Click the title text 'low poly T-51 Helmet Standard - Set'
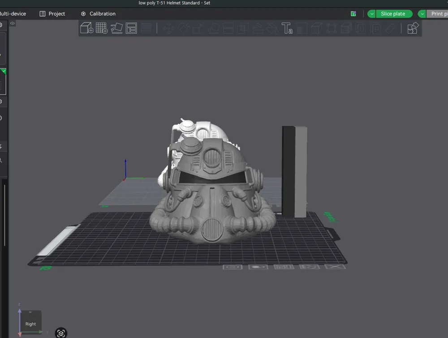This screenshot has width=448, height=338. 174,3
